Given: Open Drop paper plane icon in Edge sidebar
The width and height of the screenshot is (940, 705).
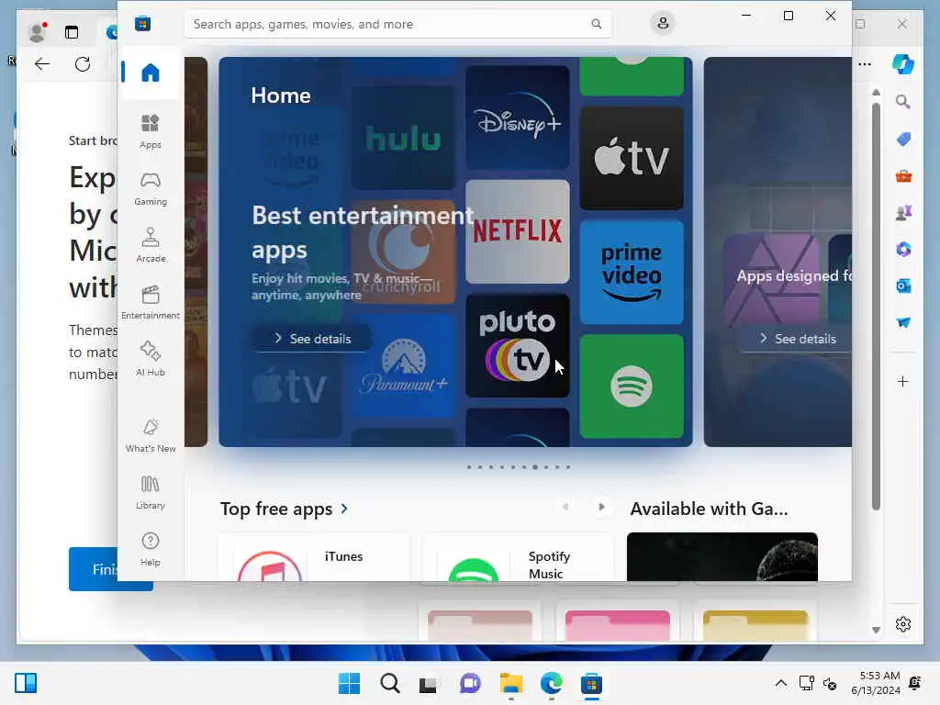Looking at the screenshot, I should click(x=903, y=322).
